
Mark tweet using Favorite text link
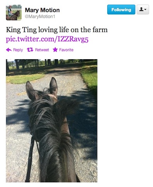click(66, 50)
